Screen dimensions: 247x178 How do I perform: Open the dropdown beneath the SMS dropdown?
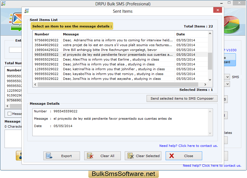coord(227,84)
